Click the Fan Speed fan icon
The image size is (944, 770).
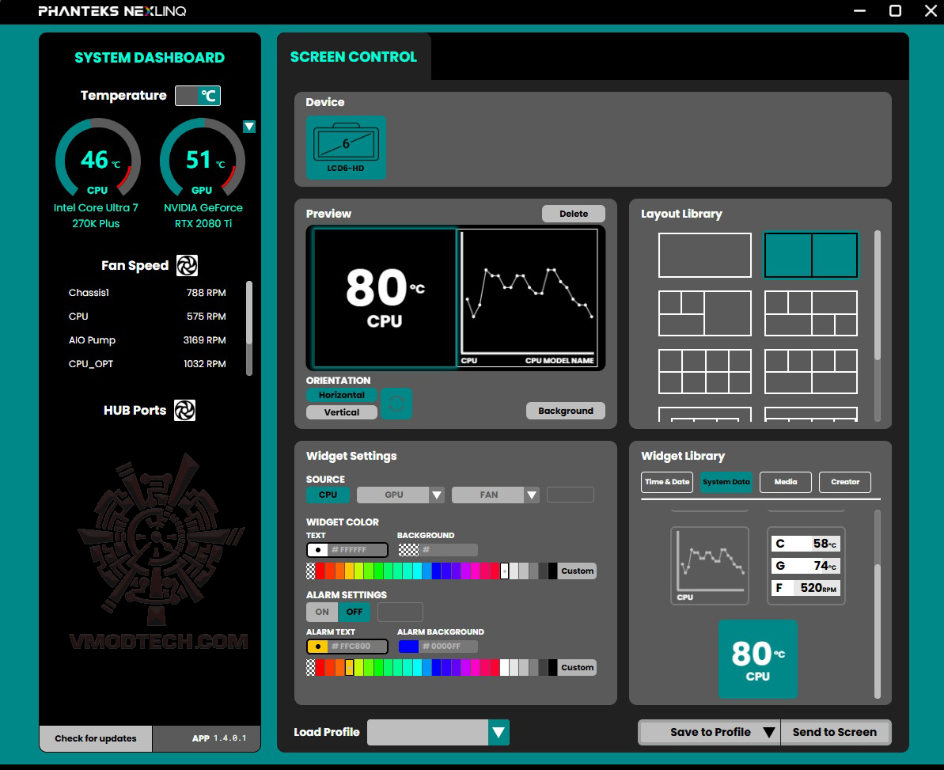click(188, 265)
